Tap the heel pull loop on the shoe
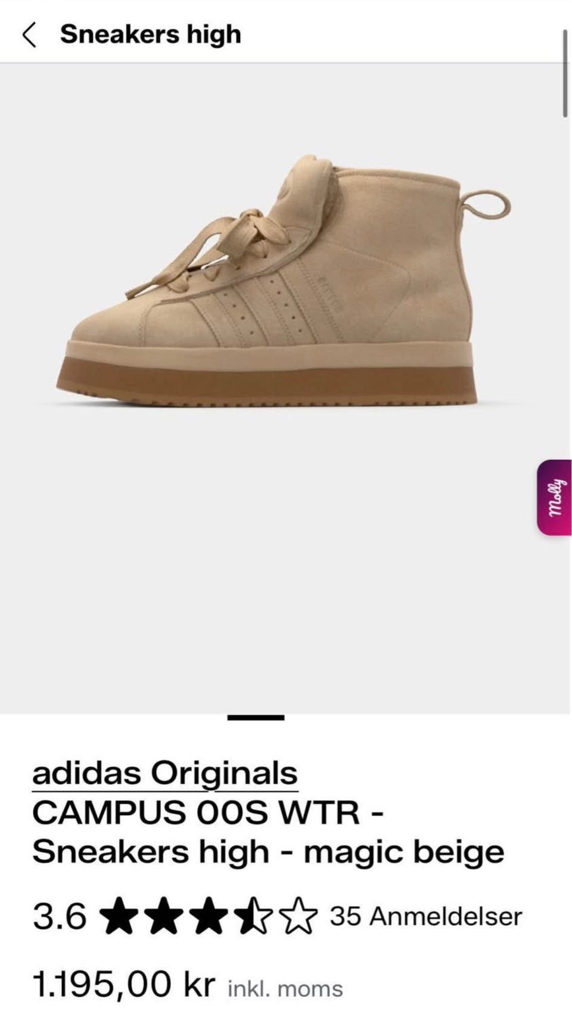The image size is (572, 1017). point(486,206)
